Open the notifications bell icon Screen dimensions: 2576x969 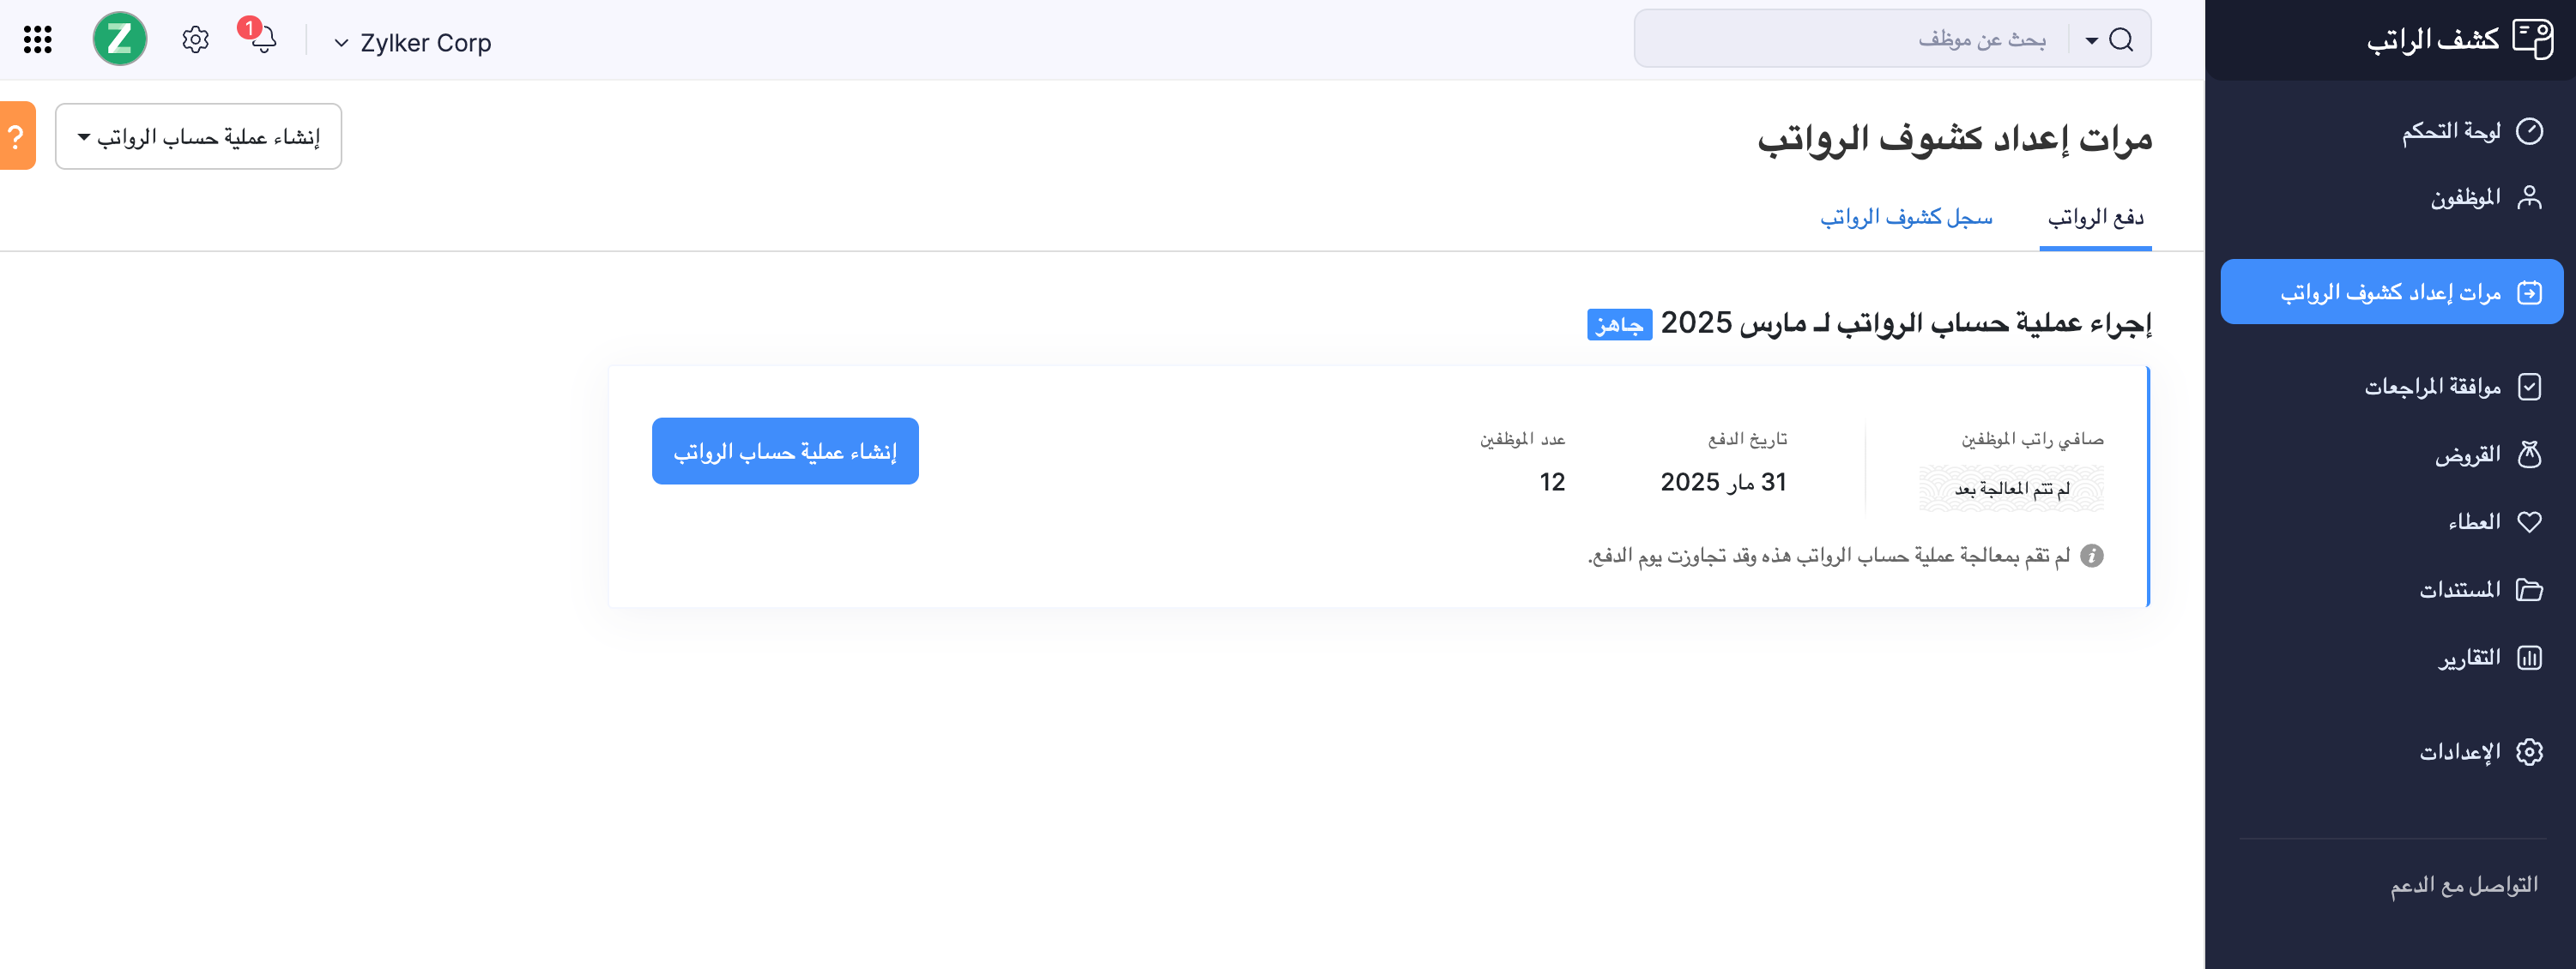(263, 40)
